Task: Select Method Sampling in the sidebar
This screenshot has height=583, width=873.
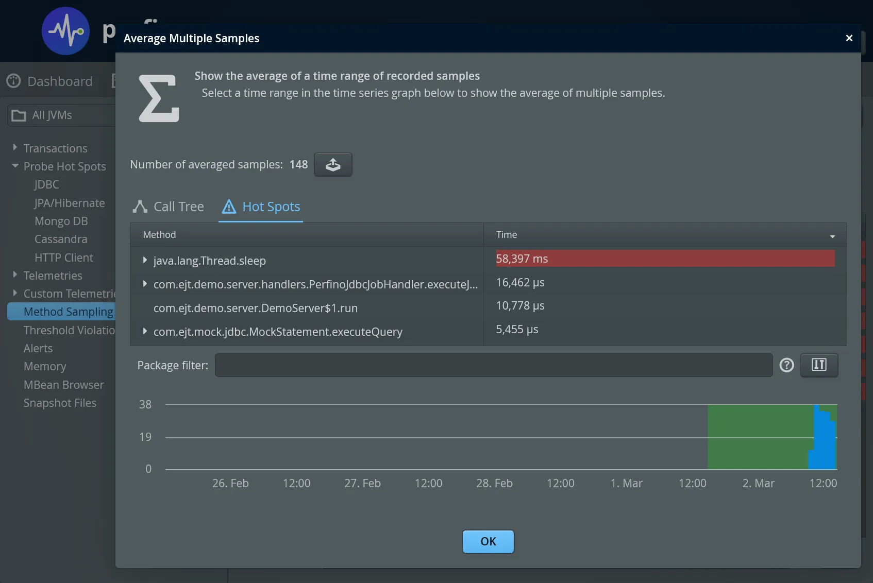Action: [x=68, y=312]
